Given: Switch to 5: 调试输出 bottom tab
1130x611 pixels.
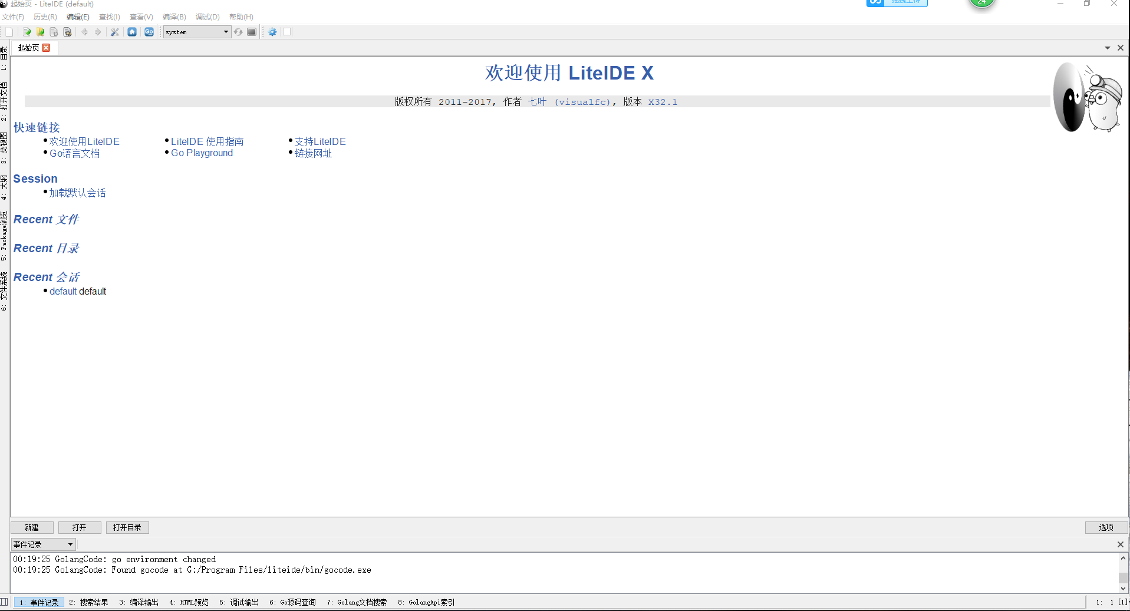Looking at the screenshot, I should tap(239, 602).
